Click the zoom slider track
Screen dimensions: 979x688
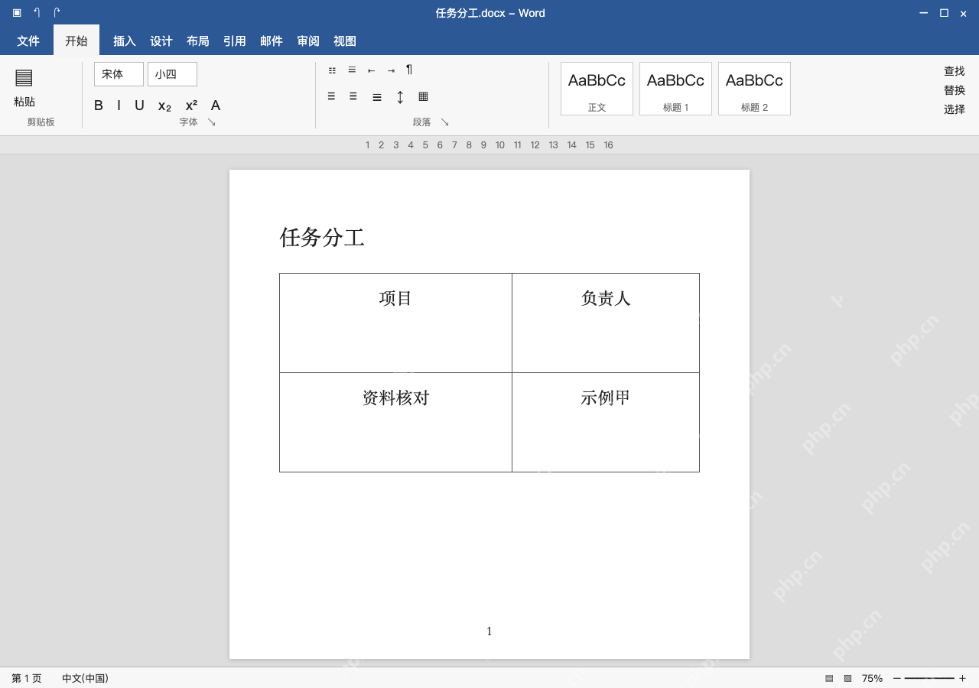pyautogui.click(x=929, y=678)
